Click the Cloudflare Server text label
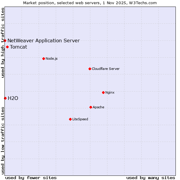This screenshot has height=180, width=180. pos(106,69)
